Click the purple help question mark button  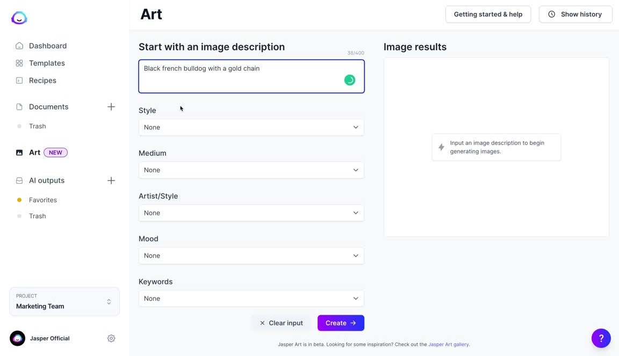coord(601,338)
